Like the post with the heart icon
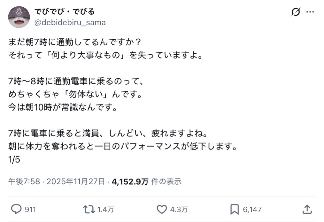 coord(162,209)
